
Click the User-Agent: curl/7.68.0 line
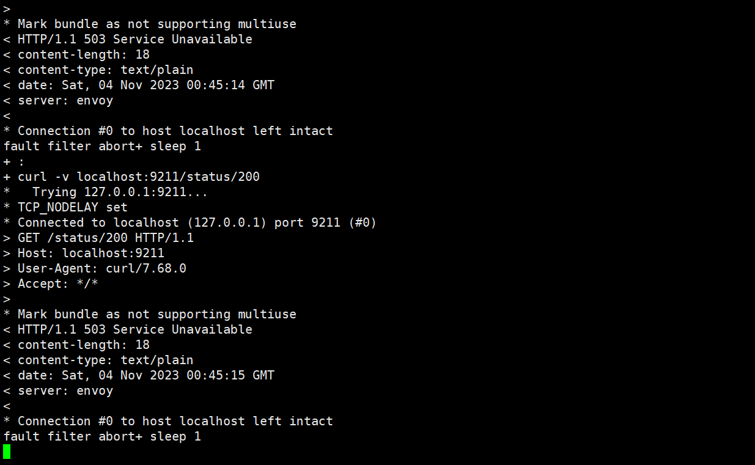[x=95, y=268]
